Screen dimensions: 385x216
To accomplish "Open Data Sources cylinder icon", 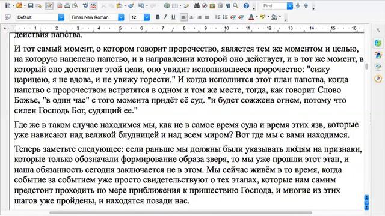I will [x=220, y=5].
